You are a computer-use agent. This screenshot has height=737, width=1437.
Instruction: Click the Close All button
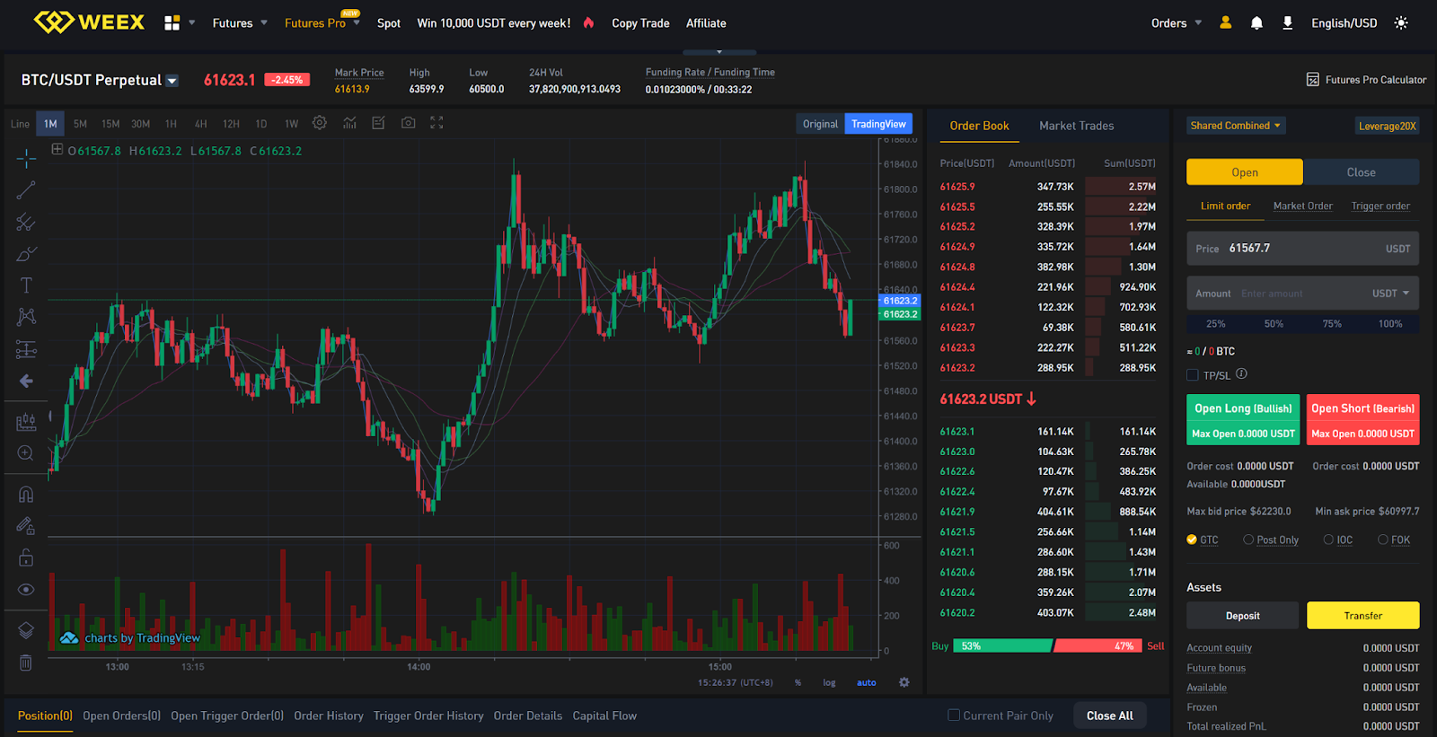pyautogui.click(x=1110, y=715)
